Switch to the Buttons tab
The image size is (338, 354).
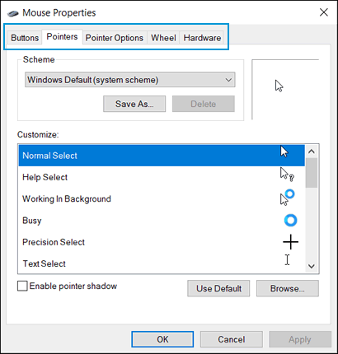[x=25, y=38]
